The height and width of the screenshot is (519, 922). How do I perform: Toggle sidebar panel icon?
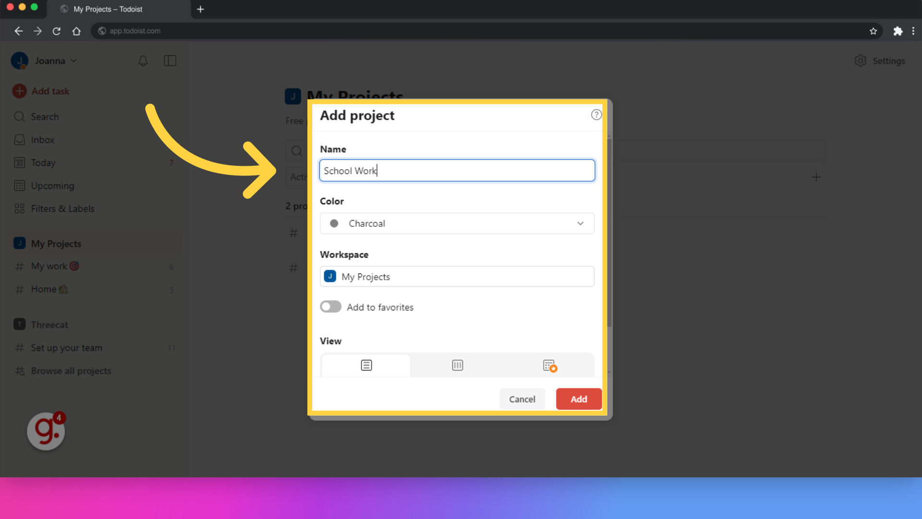tap(170, 61)
